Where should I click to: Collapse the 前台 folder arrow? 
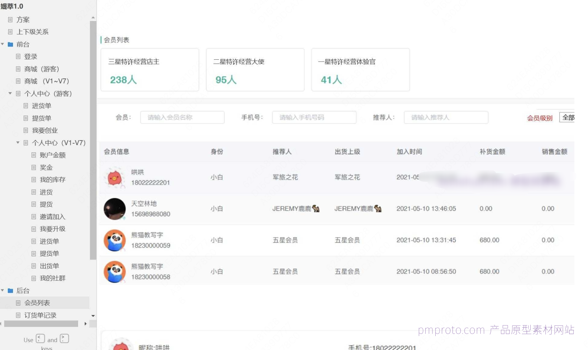point(3,44)
